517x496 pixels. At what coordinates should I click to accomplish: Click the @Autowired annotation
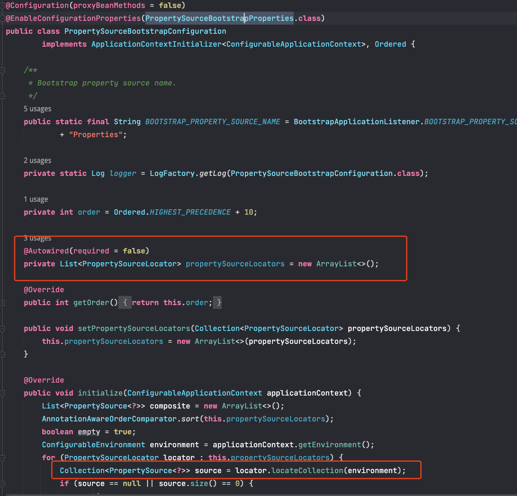[x=46, y=251]
